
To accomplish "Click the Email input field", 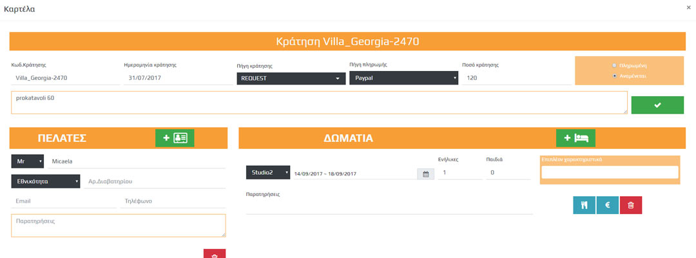I will [63, 201].
